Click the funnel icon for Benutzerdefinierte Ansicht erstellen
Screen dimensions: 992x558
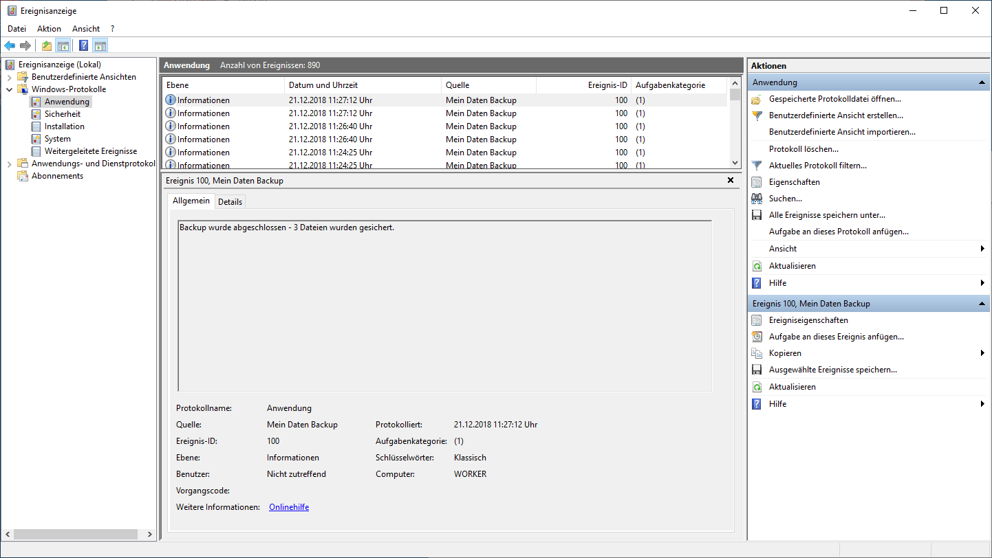757,115
